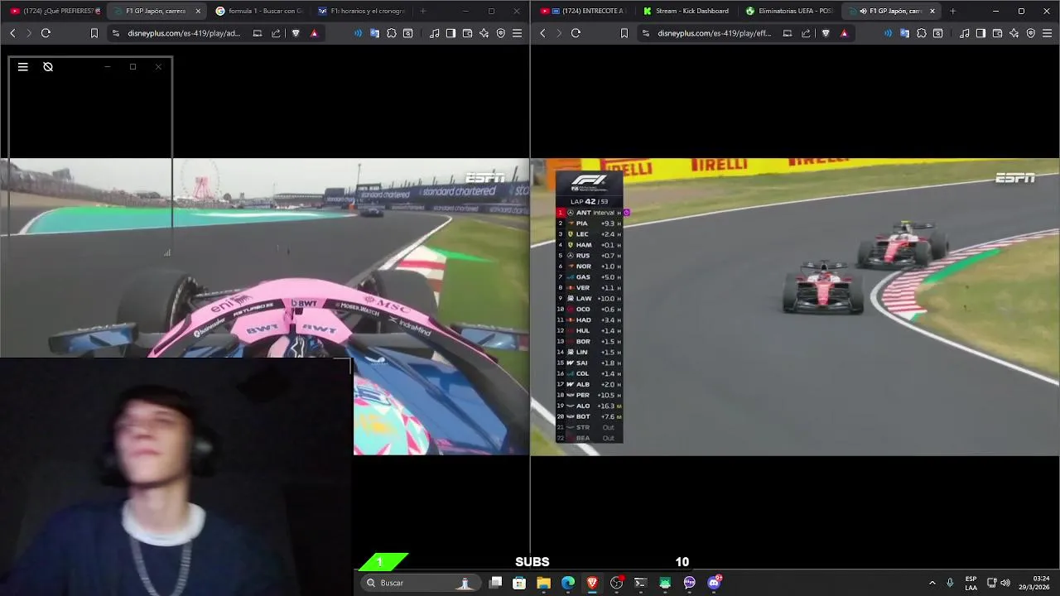Show hidden system tray icons chevron

[x=932, y=583]
